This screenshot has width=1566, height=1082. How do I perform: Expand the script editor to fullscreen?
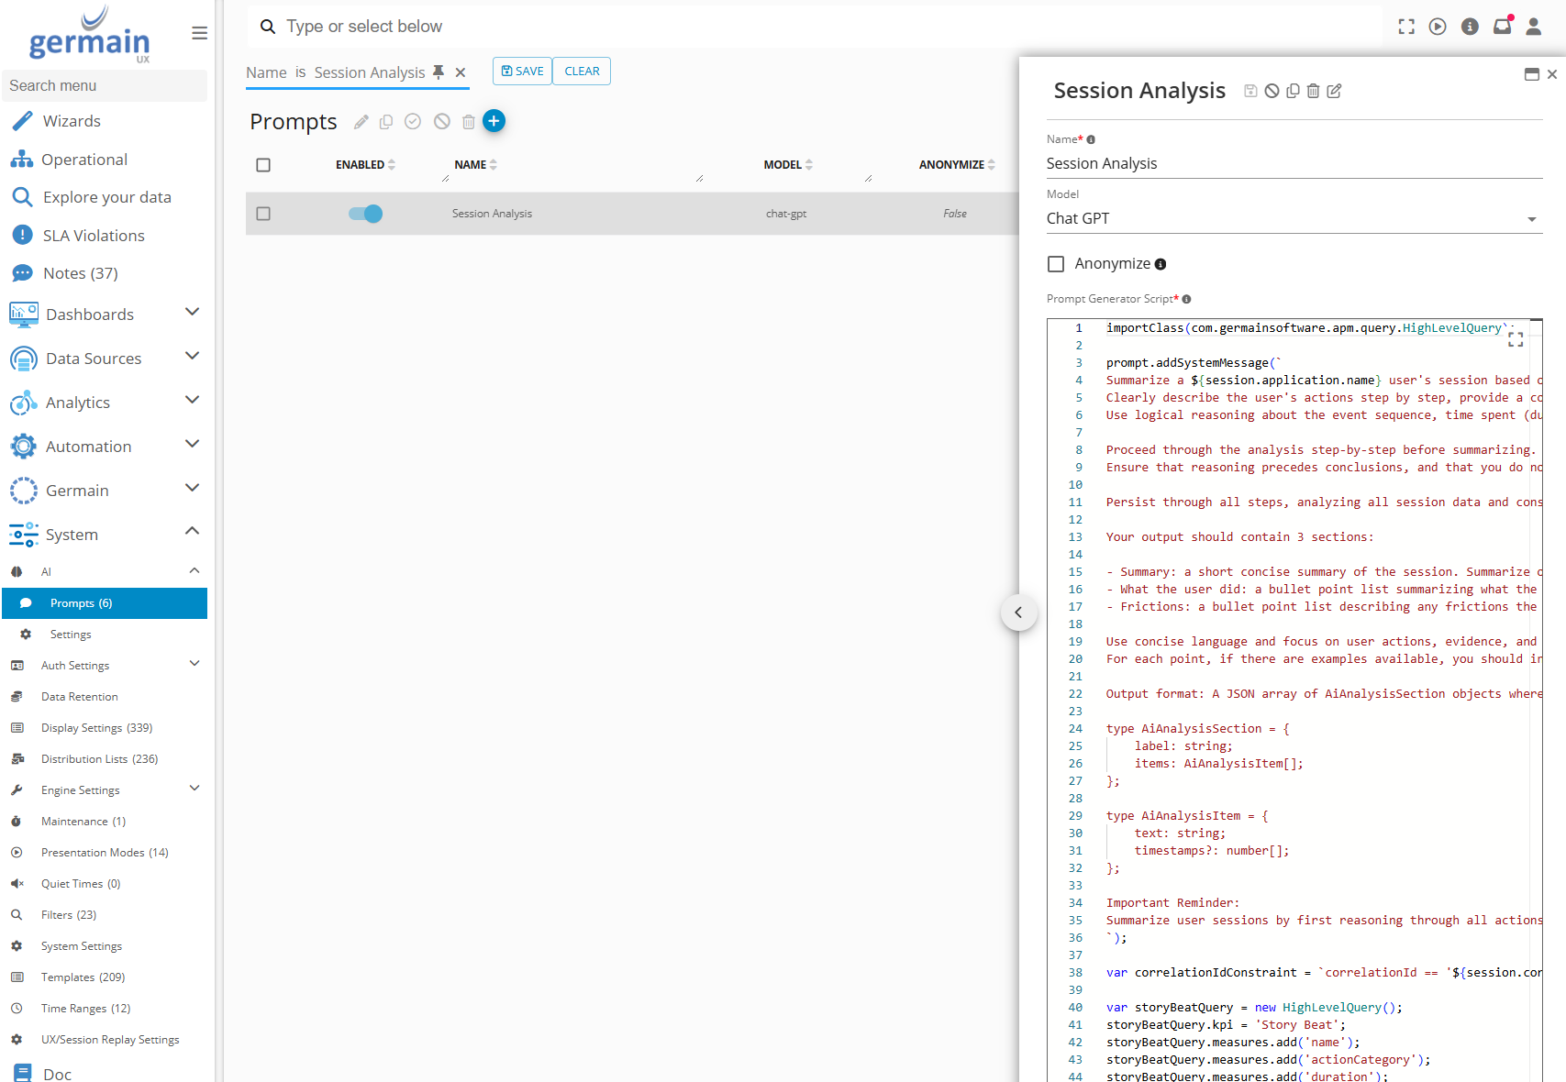click(x=1516, y=339)
